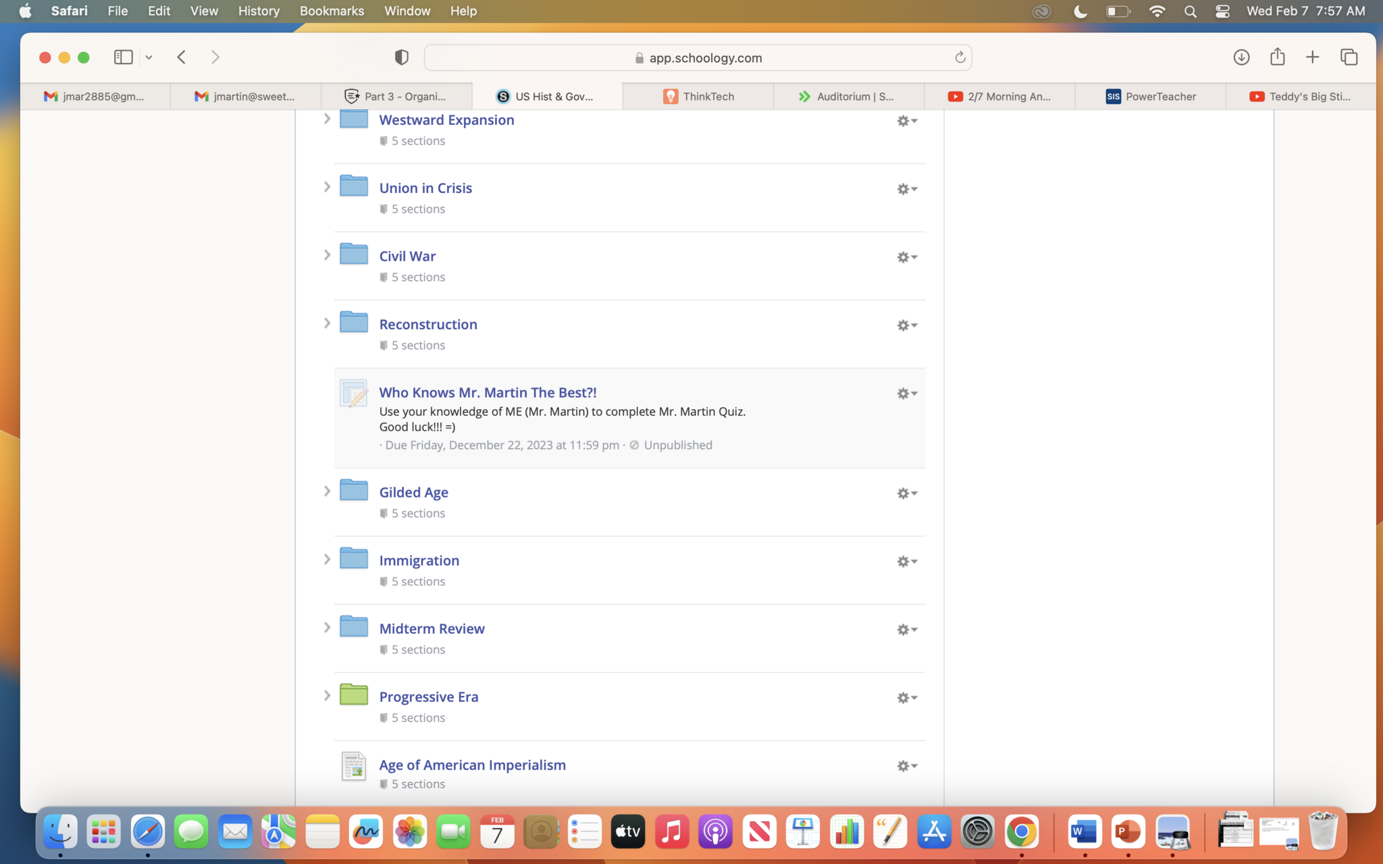Viewport: 1383px width, 864px height.
Task: Launch Google Chrome from the Dock
Action: click(x=1021, y=832)
